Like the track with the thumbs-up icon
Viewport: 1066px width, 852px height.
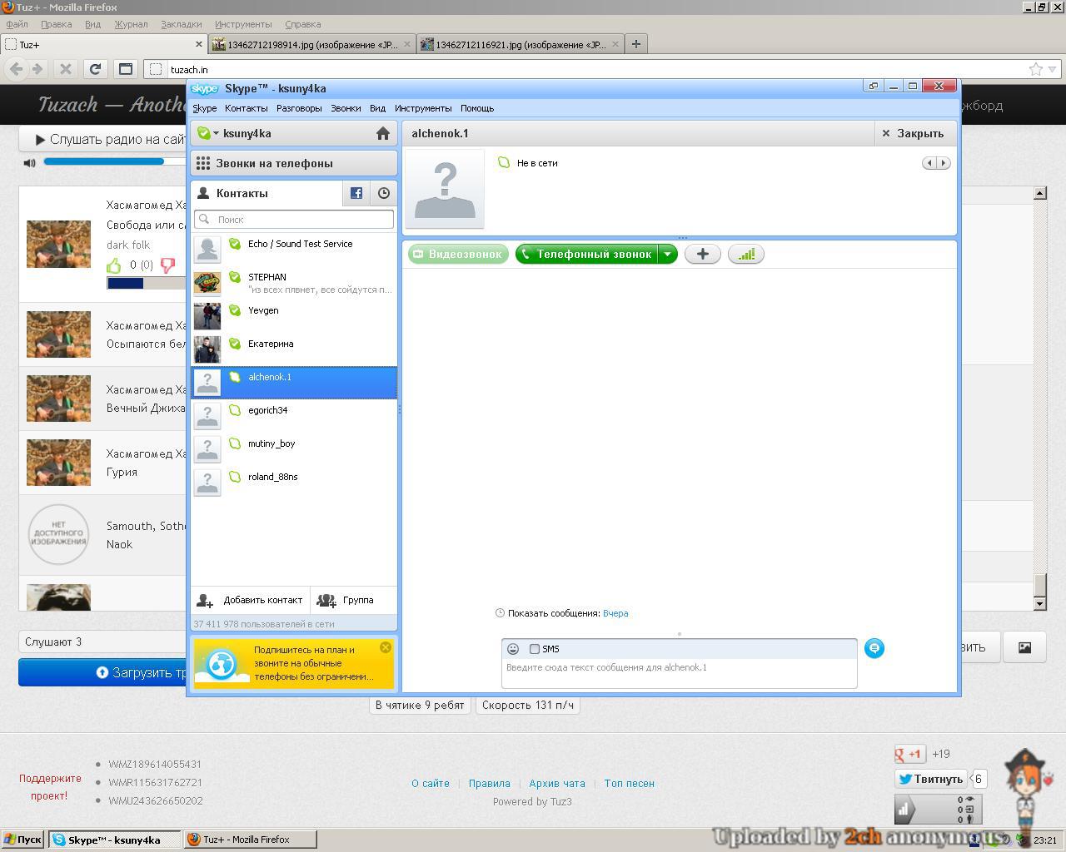pyautogui.click(x=113, y=265)
